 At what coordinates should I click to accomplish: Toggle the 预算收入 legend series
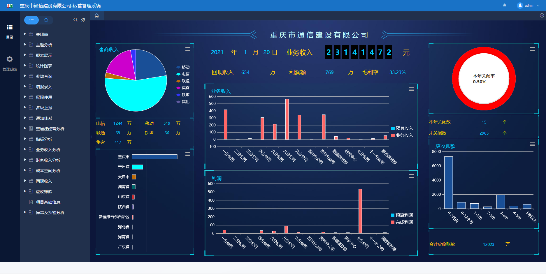pos(402,128)
